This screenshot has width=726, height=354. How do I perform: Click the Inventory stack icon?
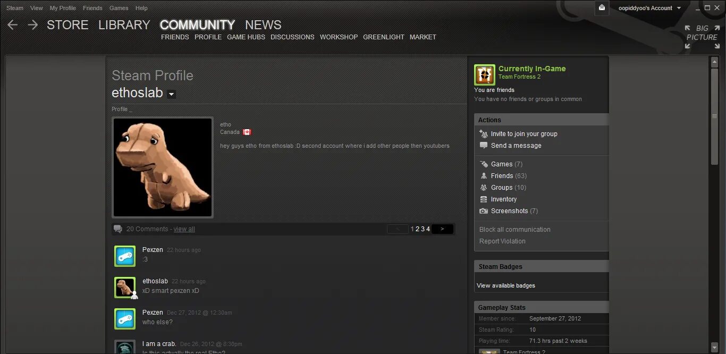[x=484, y=199]
